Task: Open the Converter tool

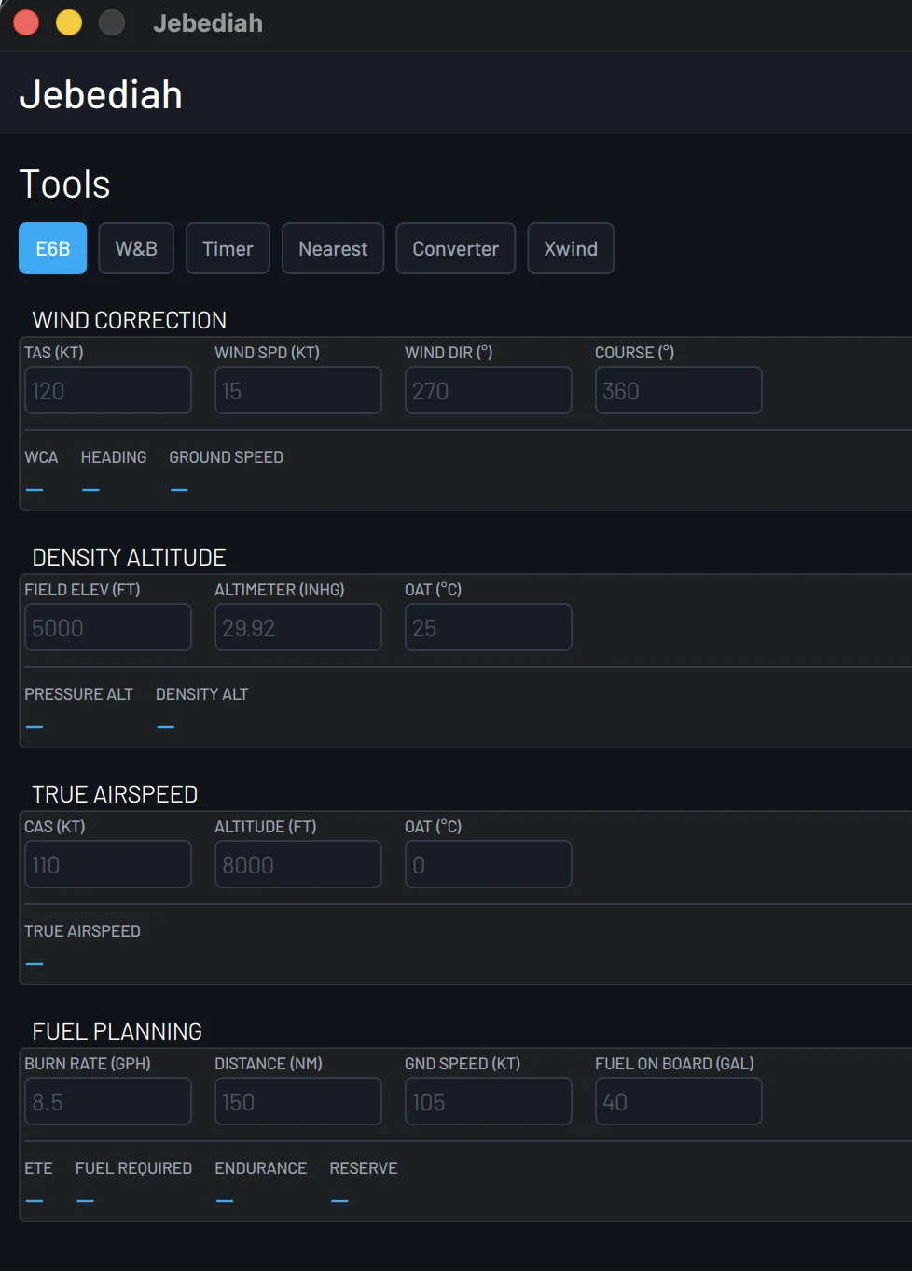Action: click(x=455, y=248)
